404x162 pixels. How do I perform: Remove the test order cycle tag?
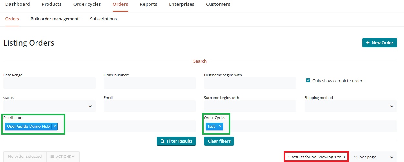click(x=220, y=126)
